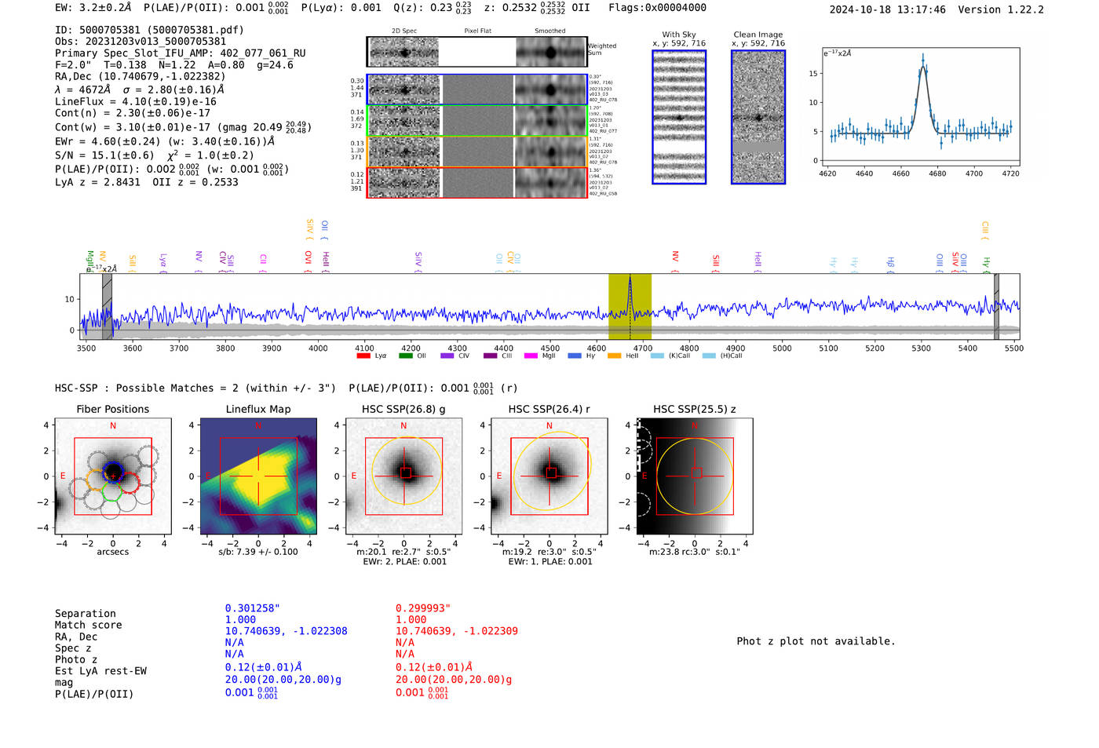Click the red Lyα legend swatch
Image resolution: width=1099 pixels, height=748 pixels.
point(363,356)
